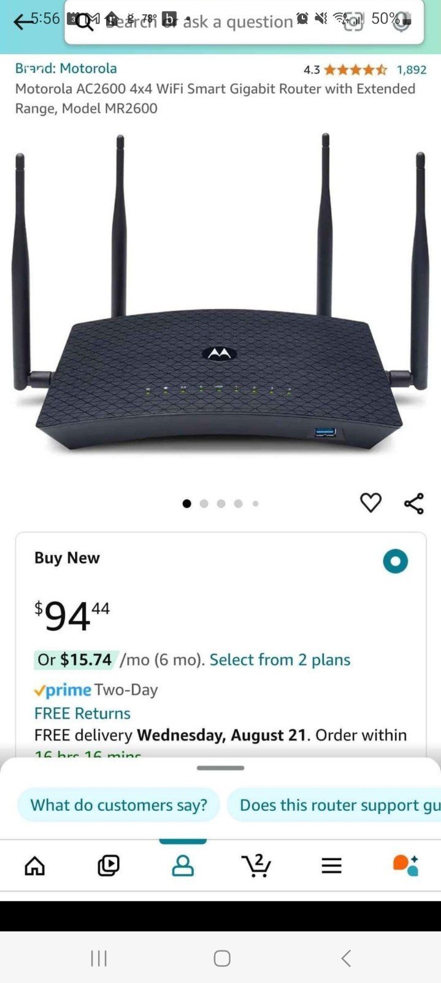Viewport: 441px width, 983px height.
Task: Open the shopping cart with 2 items
Action: click(x=256, y=865)
